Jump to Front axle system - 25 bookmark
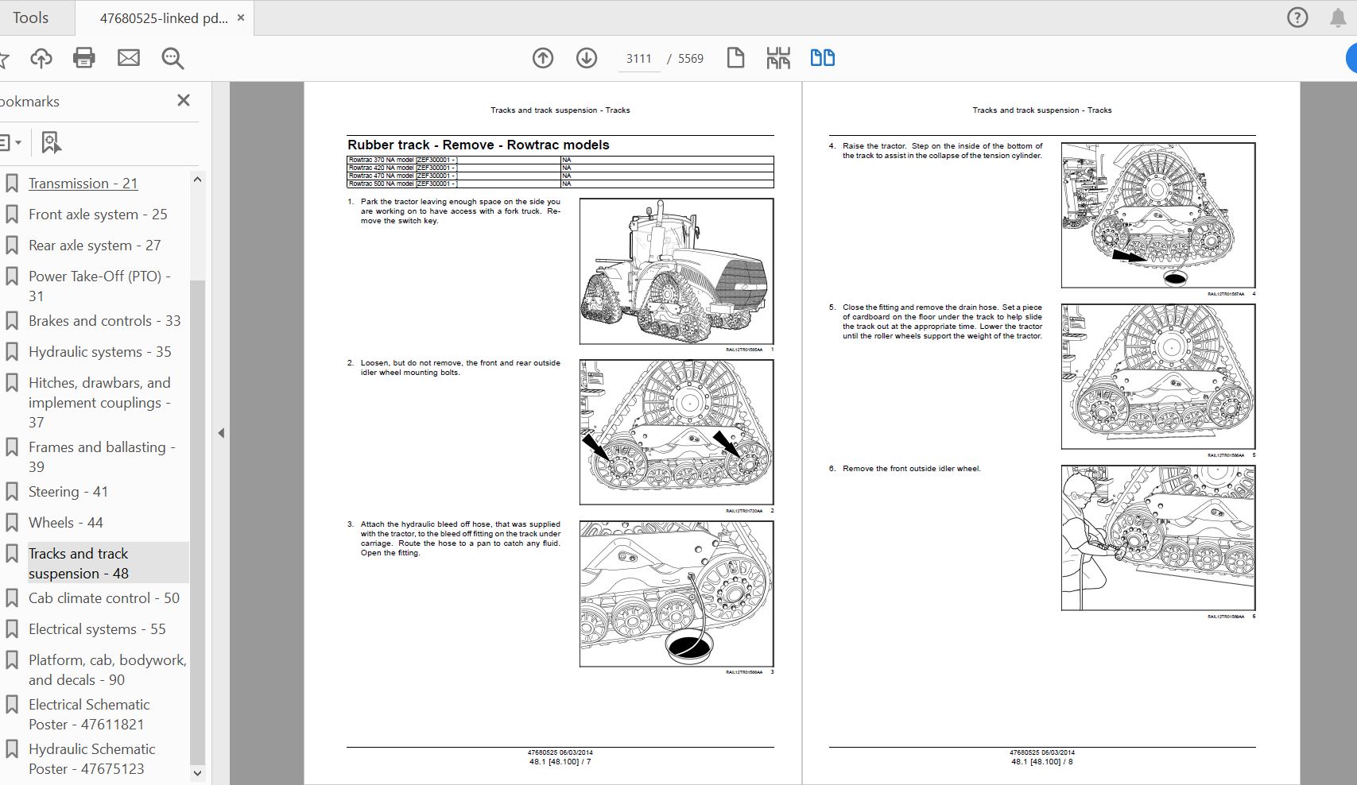Image resolution: width=1357 pixels, height=785 pixels. pyautogui.click(x=98, y=215)
